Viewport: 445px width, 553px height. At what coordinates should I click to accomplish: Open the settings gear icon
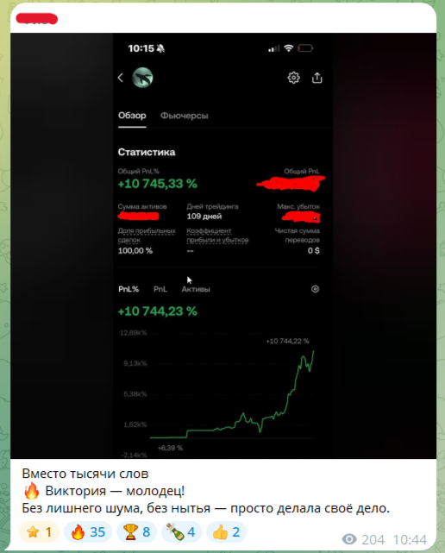coord(293,78)
